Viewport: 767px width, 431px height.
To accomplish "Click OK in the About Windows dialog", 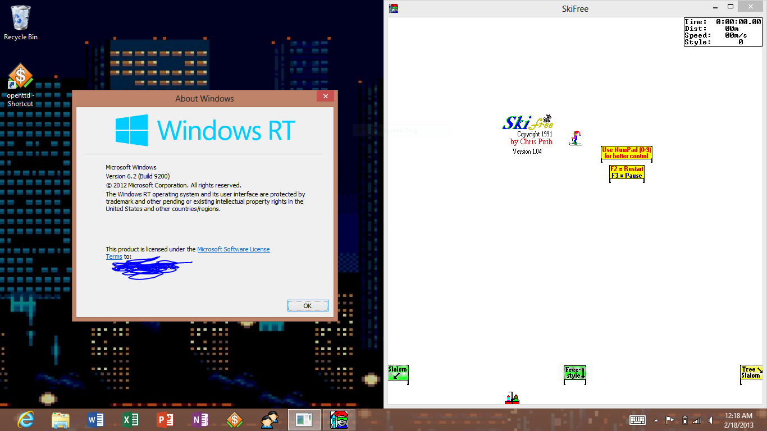I will point(307,306).
